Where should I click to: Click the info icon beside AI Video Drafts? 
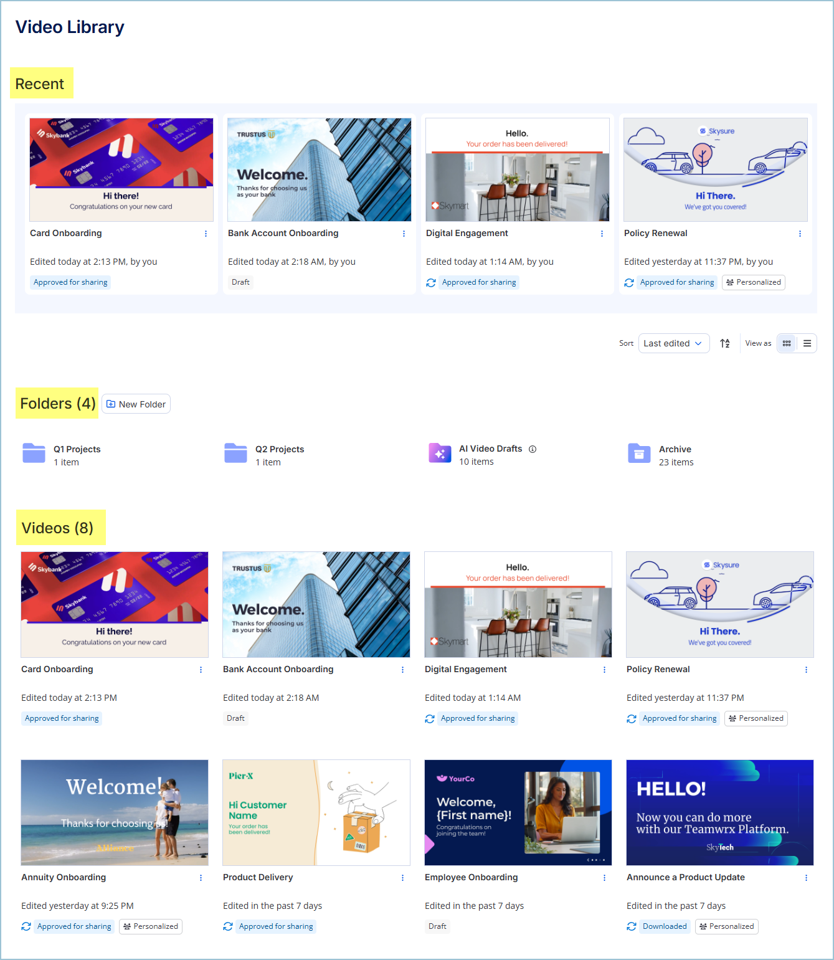533,449
